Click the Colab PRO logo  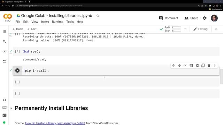click(8, 18)
